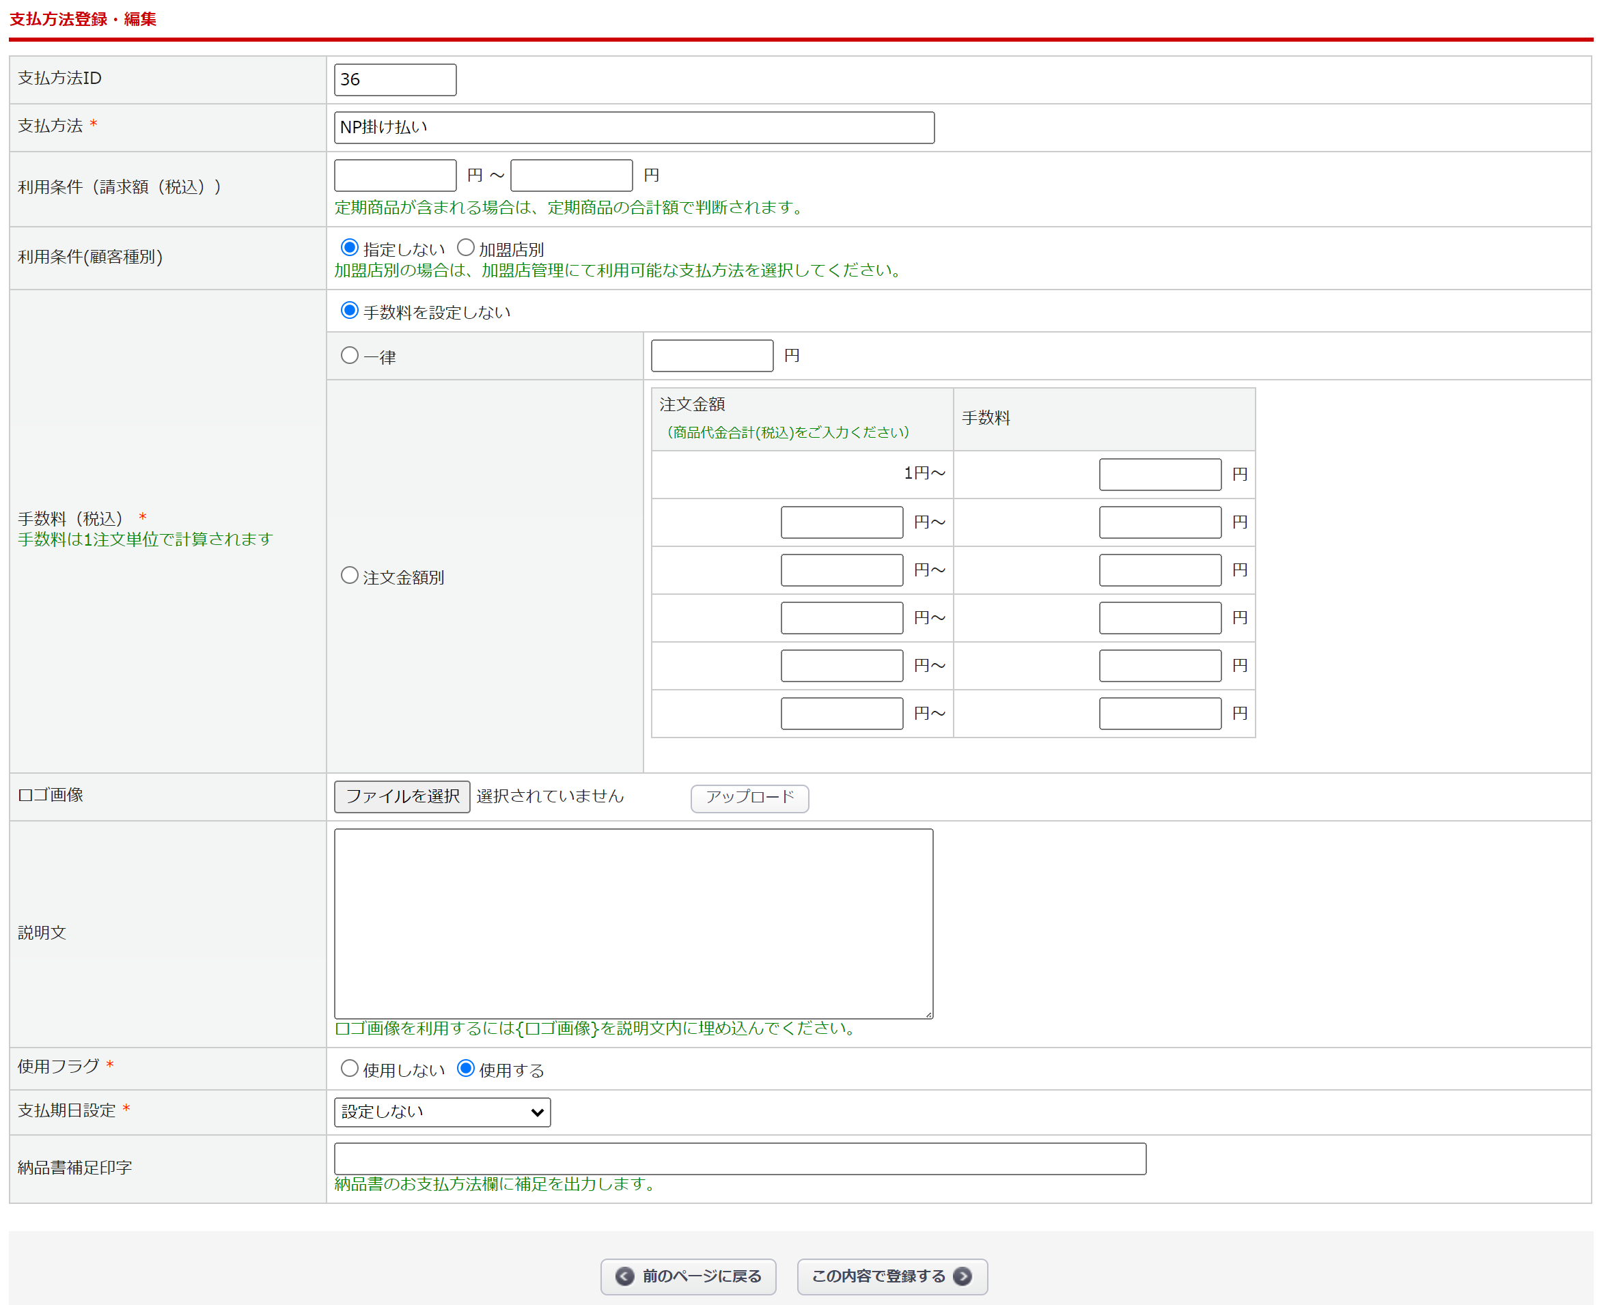Click the 説明文 text area

point(633,923)
